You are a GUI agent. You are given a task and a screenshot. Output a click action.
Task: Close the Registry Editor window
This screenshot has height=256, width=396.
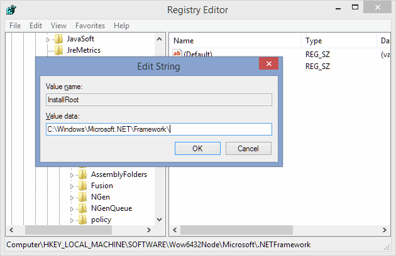coord(377,8)
